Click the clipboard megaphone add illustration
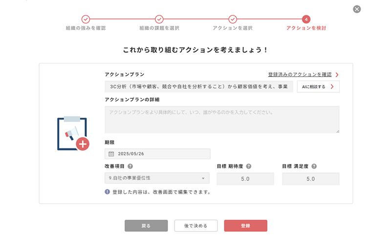Viewport: 391px width, 244px height. tap(73, 133)
